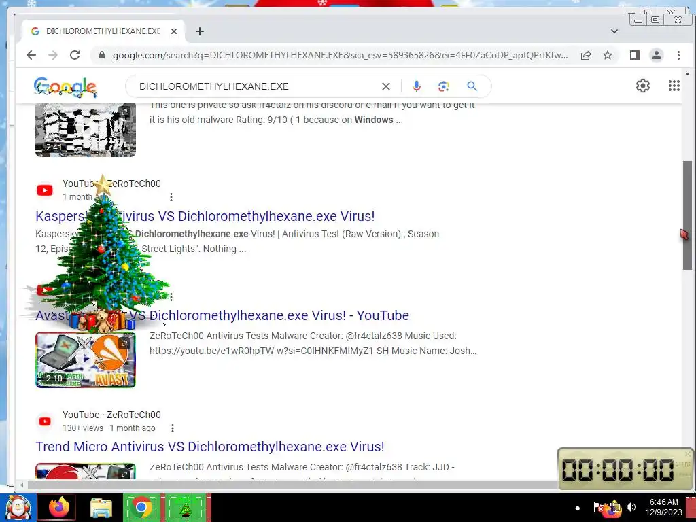Clear the Google search box

[x=386, y=86]
